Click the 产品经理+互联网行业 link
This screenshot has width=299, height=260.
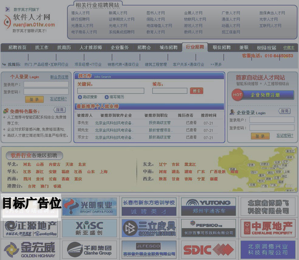pyautogui.click(x=51, y=65)
